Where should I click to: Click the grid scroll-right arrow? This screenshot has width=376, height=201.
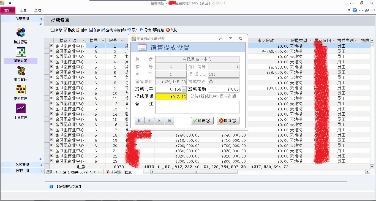(x=367, y=172)
